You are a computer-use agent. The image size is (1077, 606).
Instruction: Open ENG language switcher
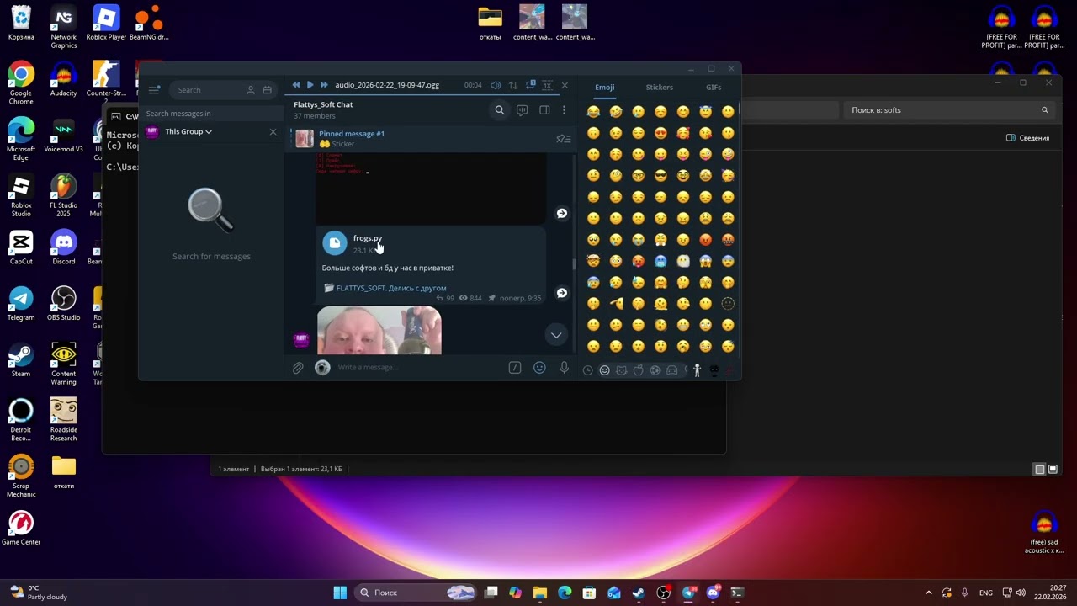point(986,593)
